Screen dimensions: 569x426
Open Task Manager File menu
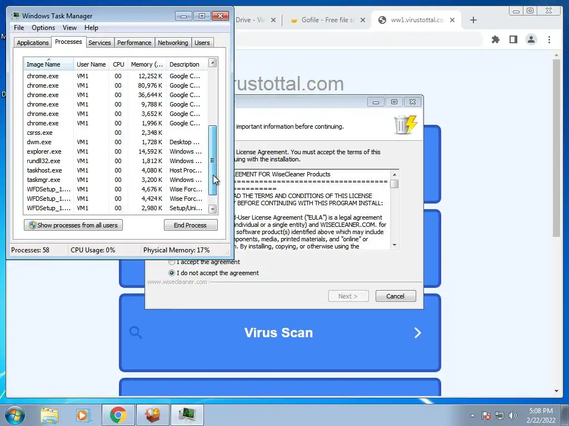coord(19,28)
